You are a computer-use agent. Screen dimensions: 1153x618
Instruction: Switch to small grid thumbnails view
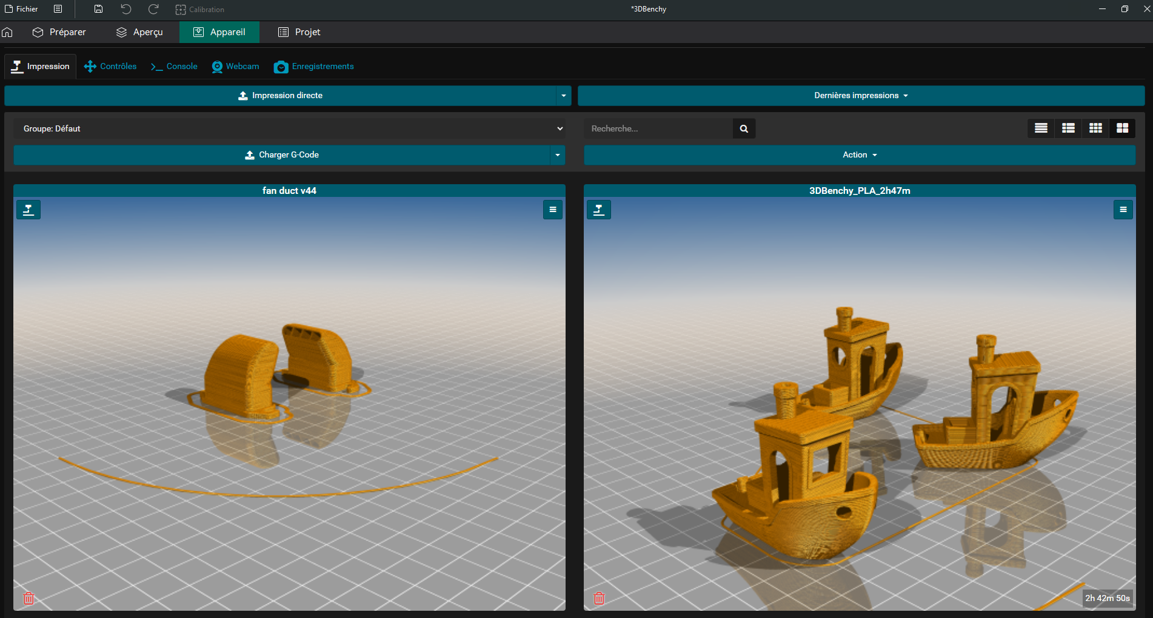(1095, 128)
